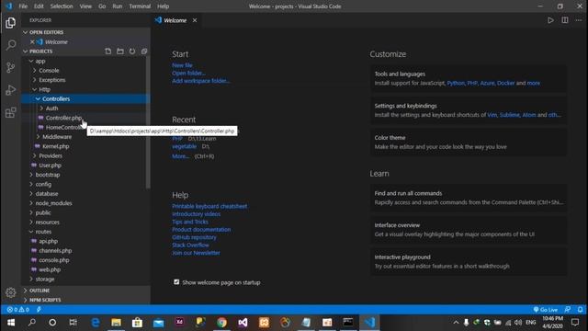Viewport: 588px width, 331px height.
Task: Open Visual Studio from the taskbar
Action: [243, 323]
